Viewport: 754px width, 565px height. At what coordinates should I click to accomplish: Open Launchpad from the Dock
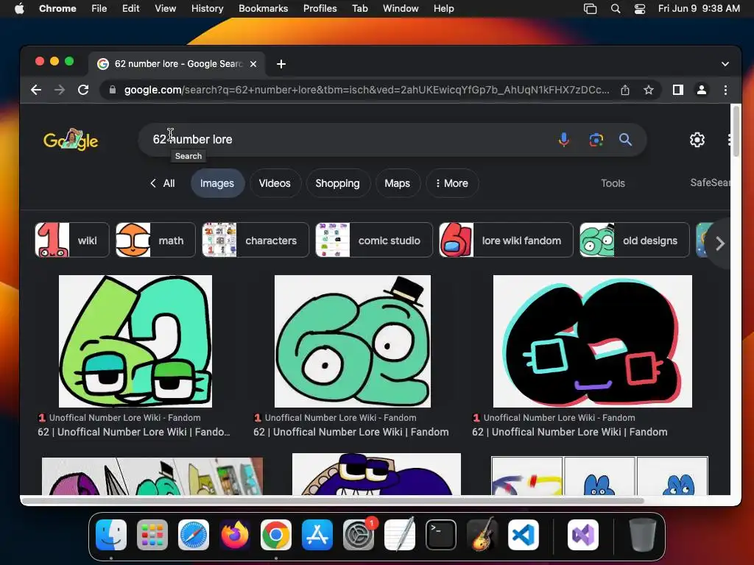click(152, 535)
